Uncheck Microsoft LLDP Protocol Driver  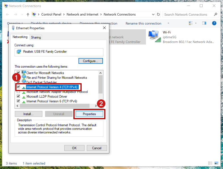[18, 96]
